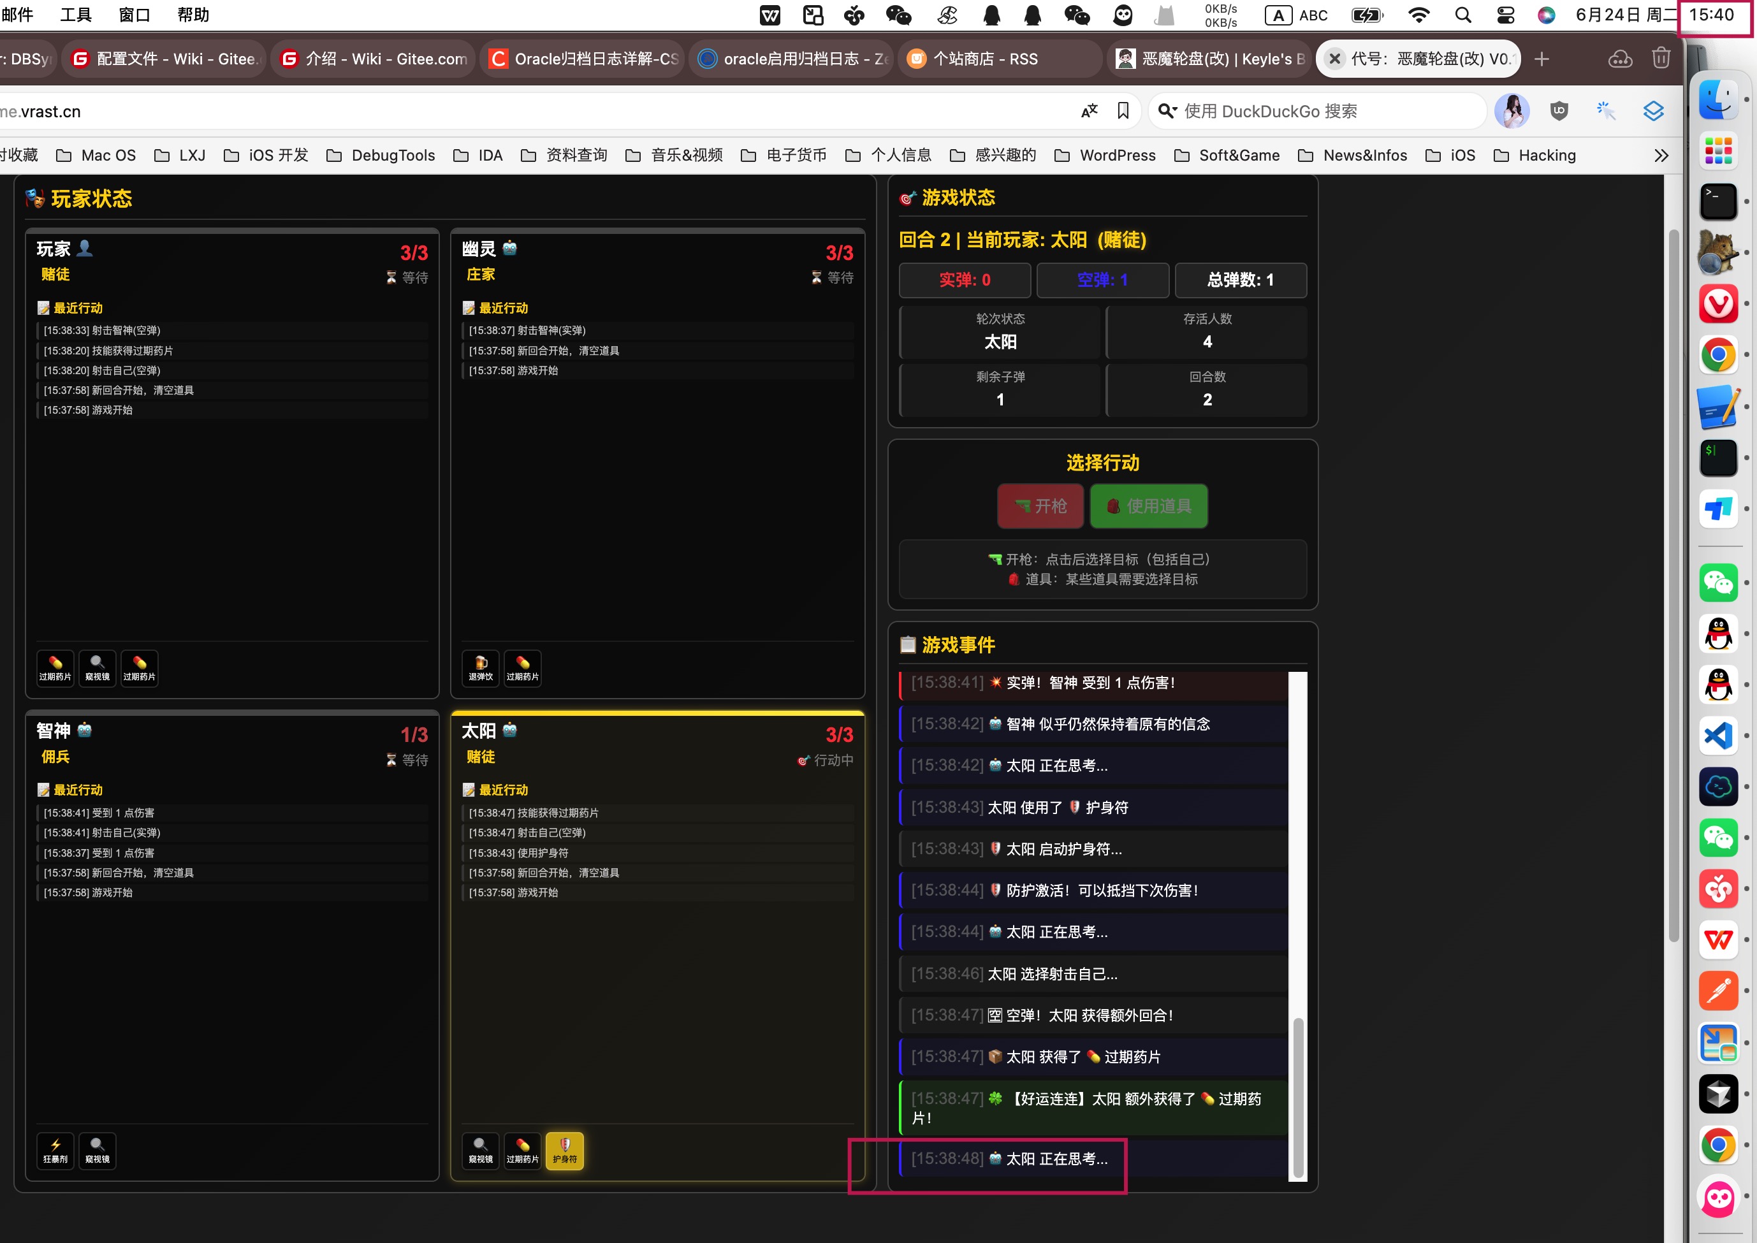Expand the bookmarks bar overflow chevron

1661,156
